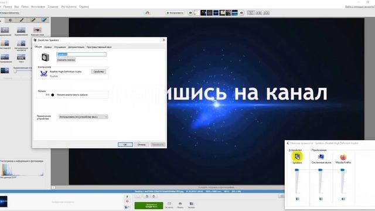Open the blue brush effects tab

click(x=44, y=20)
